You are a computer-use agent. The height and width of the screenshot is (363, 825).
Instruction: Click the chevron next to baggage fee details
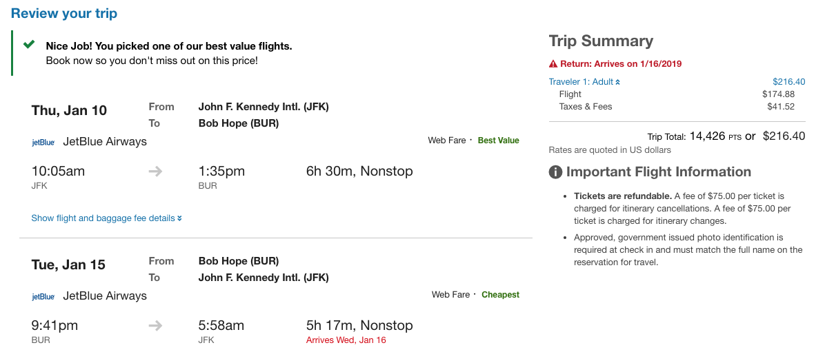point(179,218)
